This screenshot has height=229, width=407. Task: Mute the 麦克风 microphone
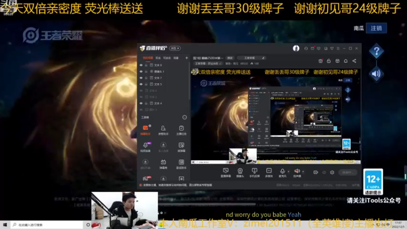tap(282, 171)
